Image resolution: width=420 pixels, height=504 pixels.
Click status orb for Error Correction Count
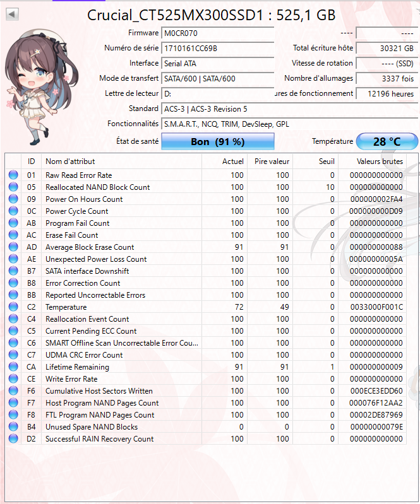pyautogui.click(x=13, y=283)
